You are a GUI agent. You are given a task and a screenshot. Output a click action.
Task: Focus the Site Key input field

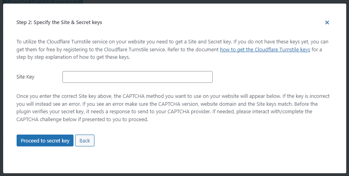[137, 77]
